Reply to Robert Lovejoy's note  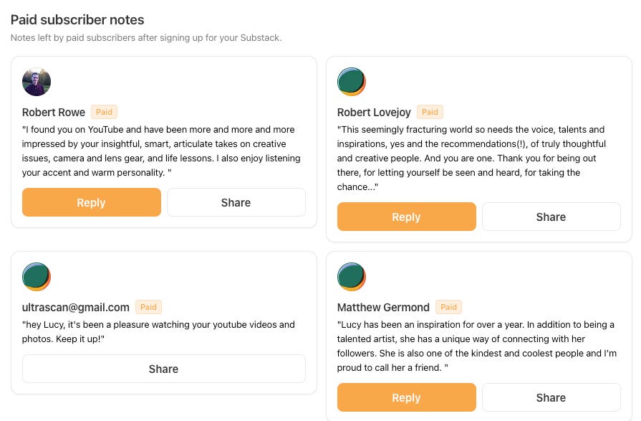[407, 217]
